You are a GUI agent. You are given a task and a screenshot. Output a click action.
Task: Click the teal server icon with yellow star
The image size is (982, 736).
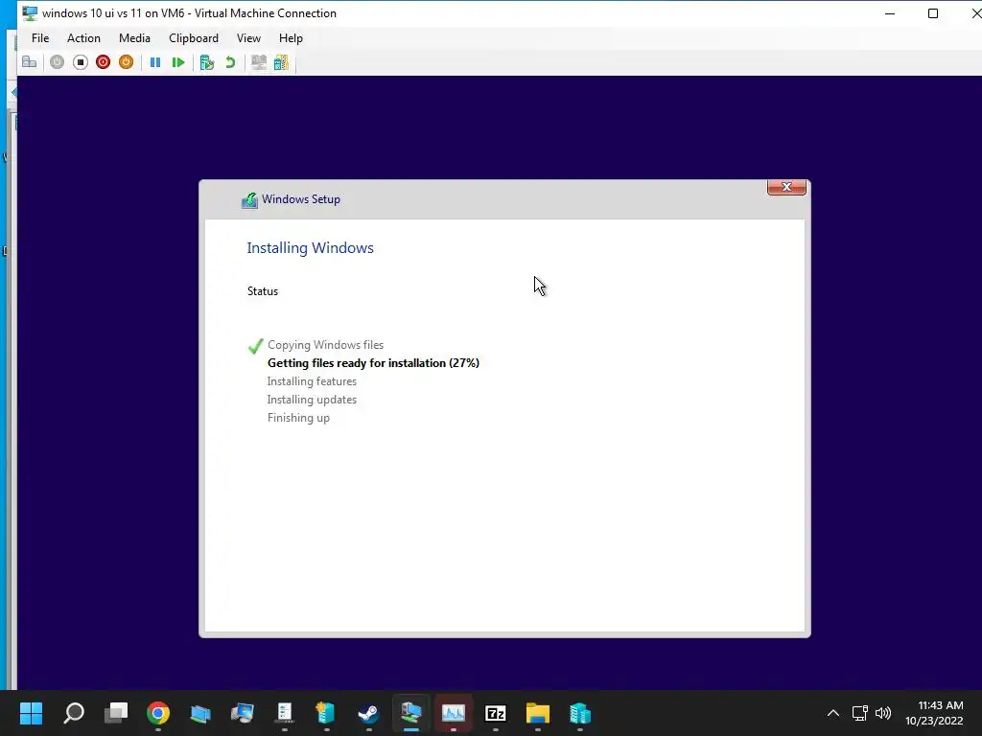tap(326, 713)
